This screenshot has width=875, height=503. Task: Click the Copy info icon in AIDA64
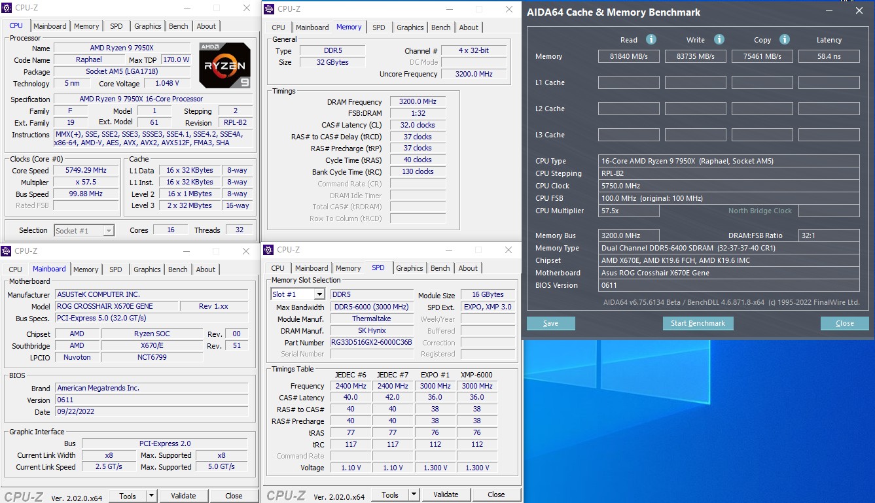[785, 39]
